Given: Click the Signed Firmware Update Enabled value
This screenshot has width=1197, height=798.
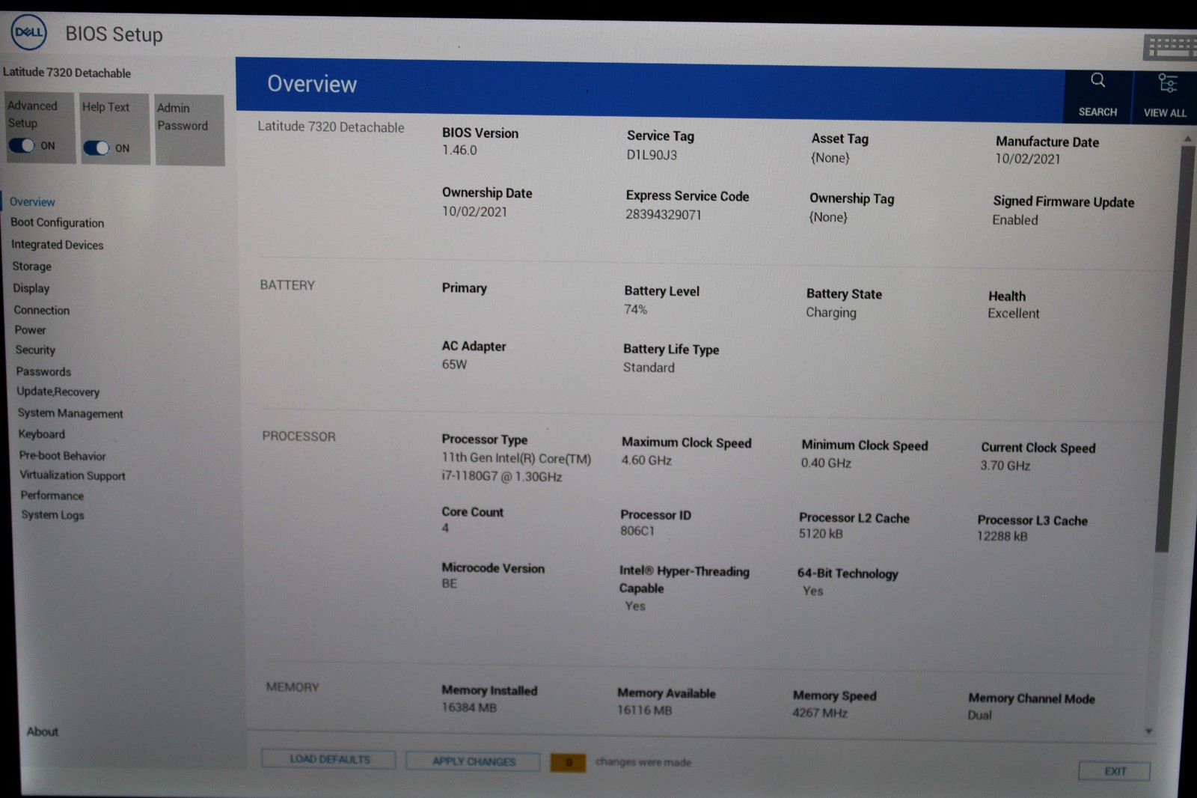Looking at the screenshot, I should click(1015, 220).
